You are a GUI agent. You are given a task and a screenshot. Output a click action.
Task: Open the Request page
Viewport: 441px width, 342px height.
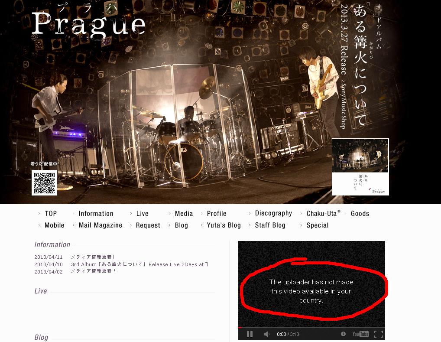point(148,225)
